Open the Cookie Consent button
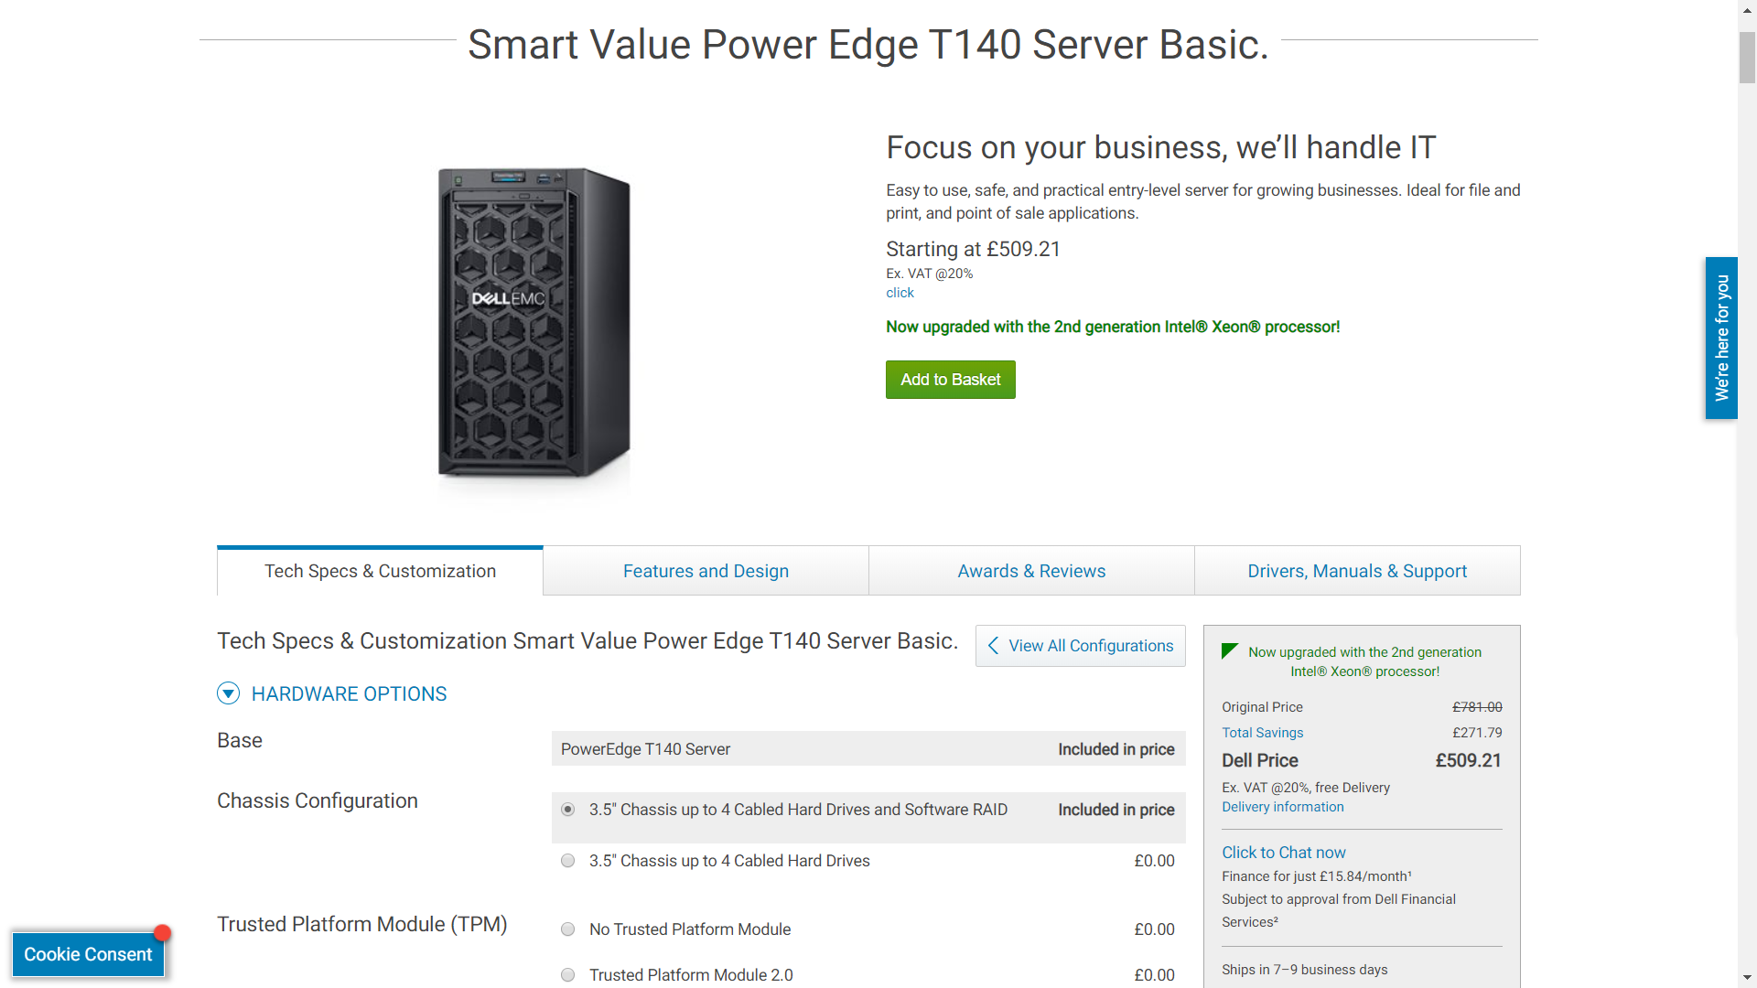 tap(88, 954)
